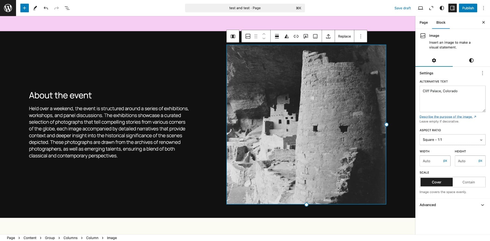Redo the last undone change
Image resolution: width=490 pixels, height=241 pixels.
tap(56, 8)
